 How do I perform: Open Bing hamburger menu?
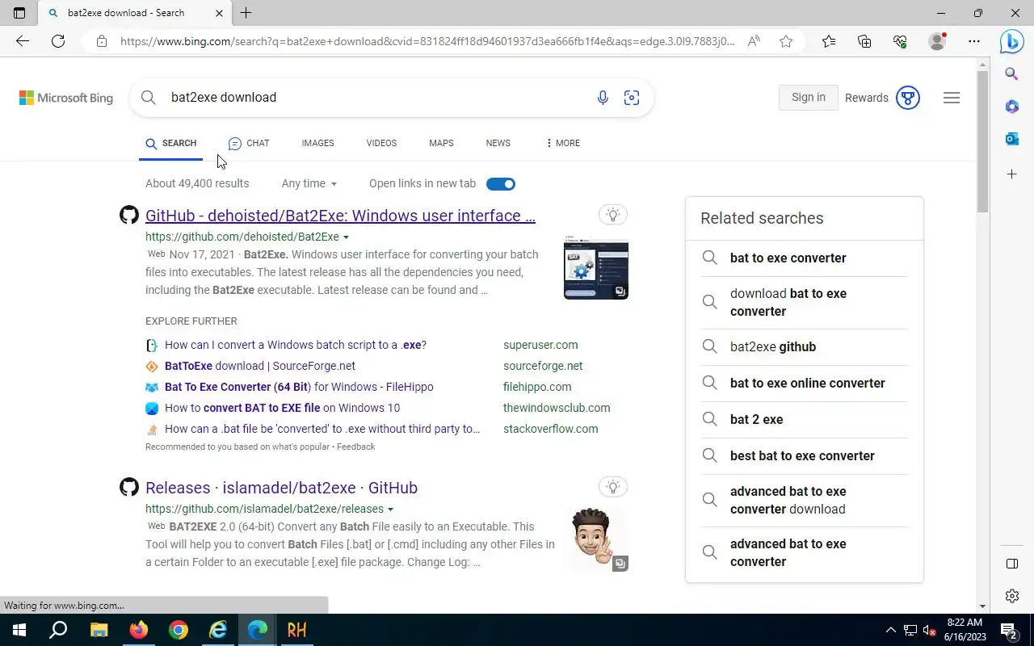click(x=952, y=98)
